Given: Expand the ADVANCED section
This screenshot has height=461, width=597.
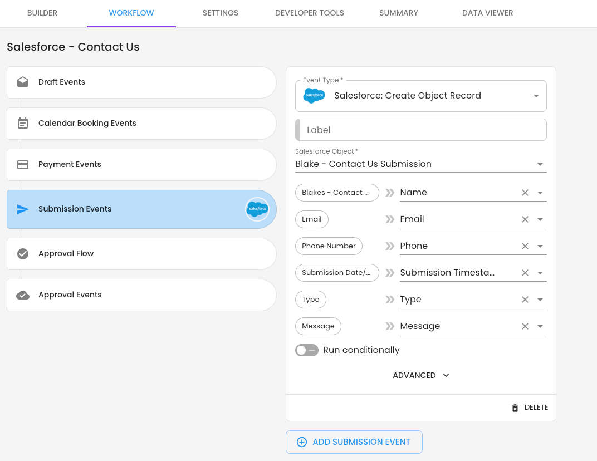Looking at the screenshot, I should (420, 375).
